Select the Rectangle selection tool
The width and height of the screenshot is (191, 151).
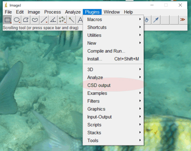coord(7,20)
